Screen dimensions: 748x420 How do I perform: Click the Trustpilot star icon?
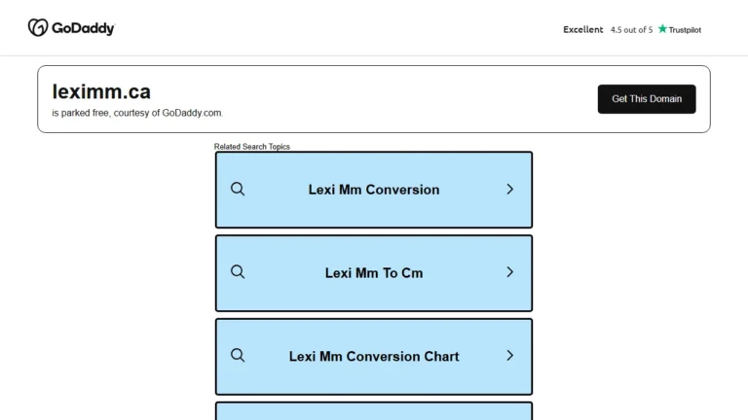(662, 29)
